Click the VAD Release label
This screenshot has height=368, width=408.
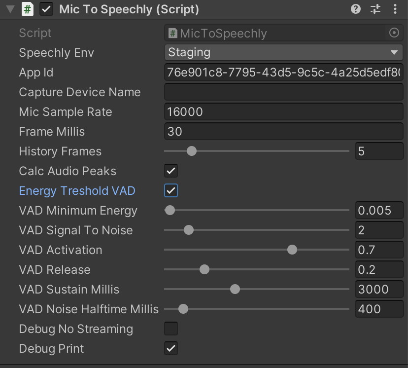point(55,270)
